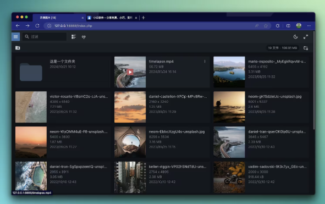Switch to the first browser tab

(59, 18)
